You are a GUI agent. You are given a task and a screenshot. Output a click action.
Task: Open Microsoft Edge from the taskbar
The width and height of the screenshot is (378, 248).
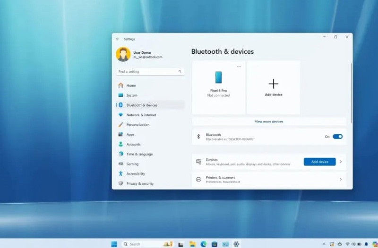[x=204, y=244]
